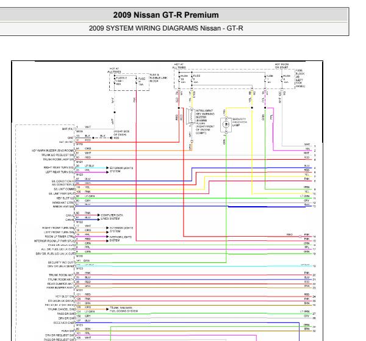
Task: Click the 'PASS DR SW' pin label
Action: (65, 314)
